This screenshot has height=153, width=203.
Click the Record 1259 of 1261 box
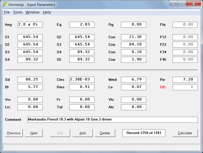click(x=144, y=133)
